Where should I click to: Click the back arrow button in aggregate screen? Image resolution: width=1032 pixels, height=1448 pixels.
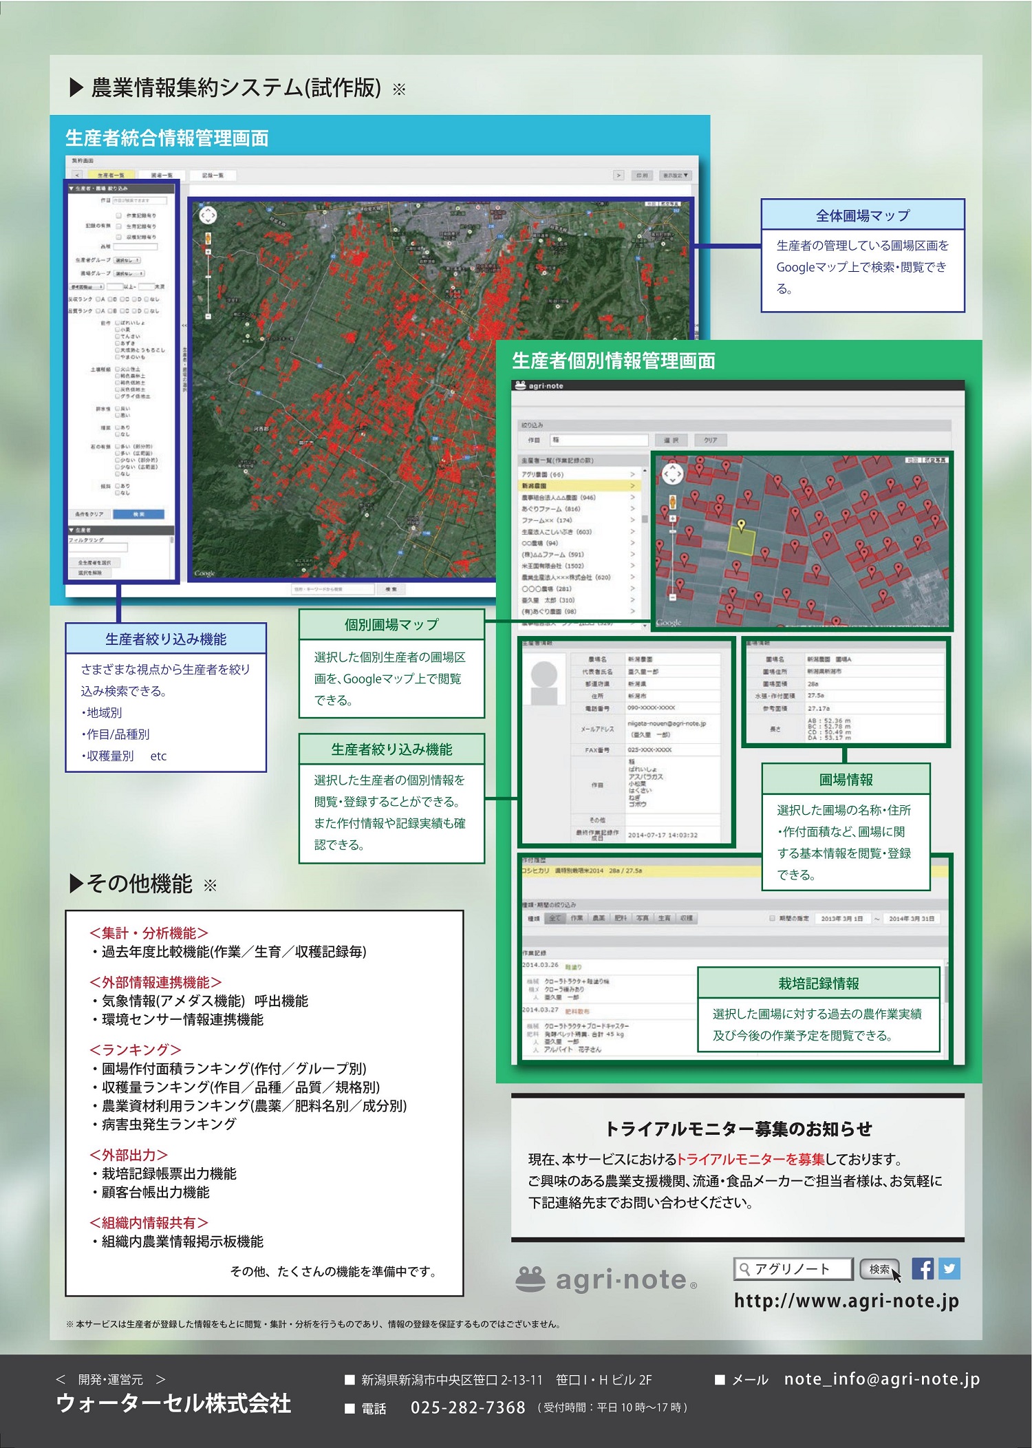(x=77, y=175)
